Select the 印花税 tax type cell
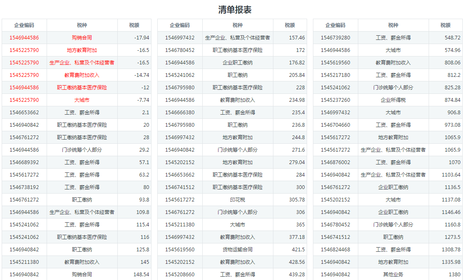The width and height of the screenshot is (464, 280). (x=238, y=200)
